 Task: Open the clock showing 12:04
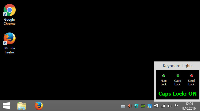click(x=189, y=104)
